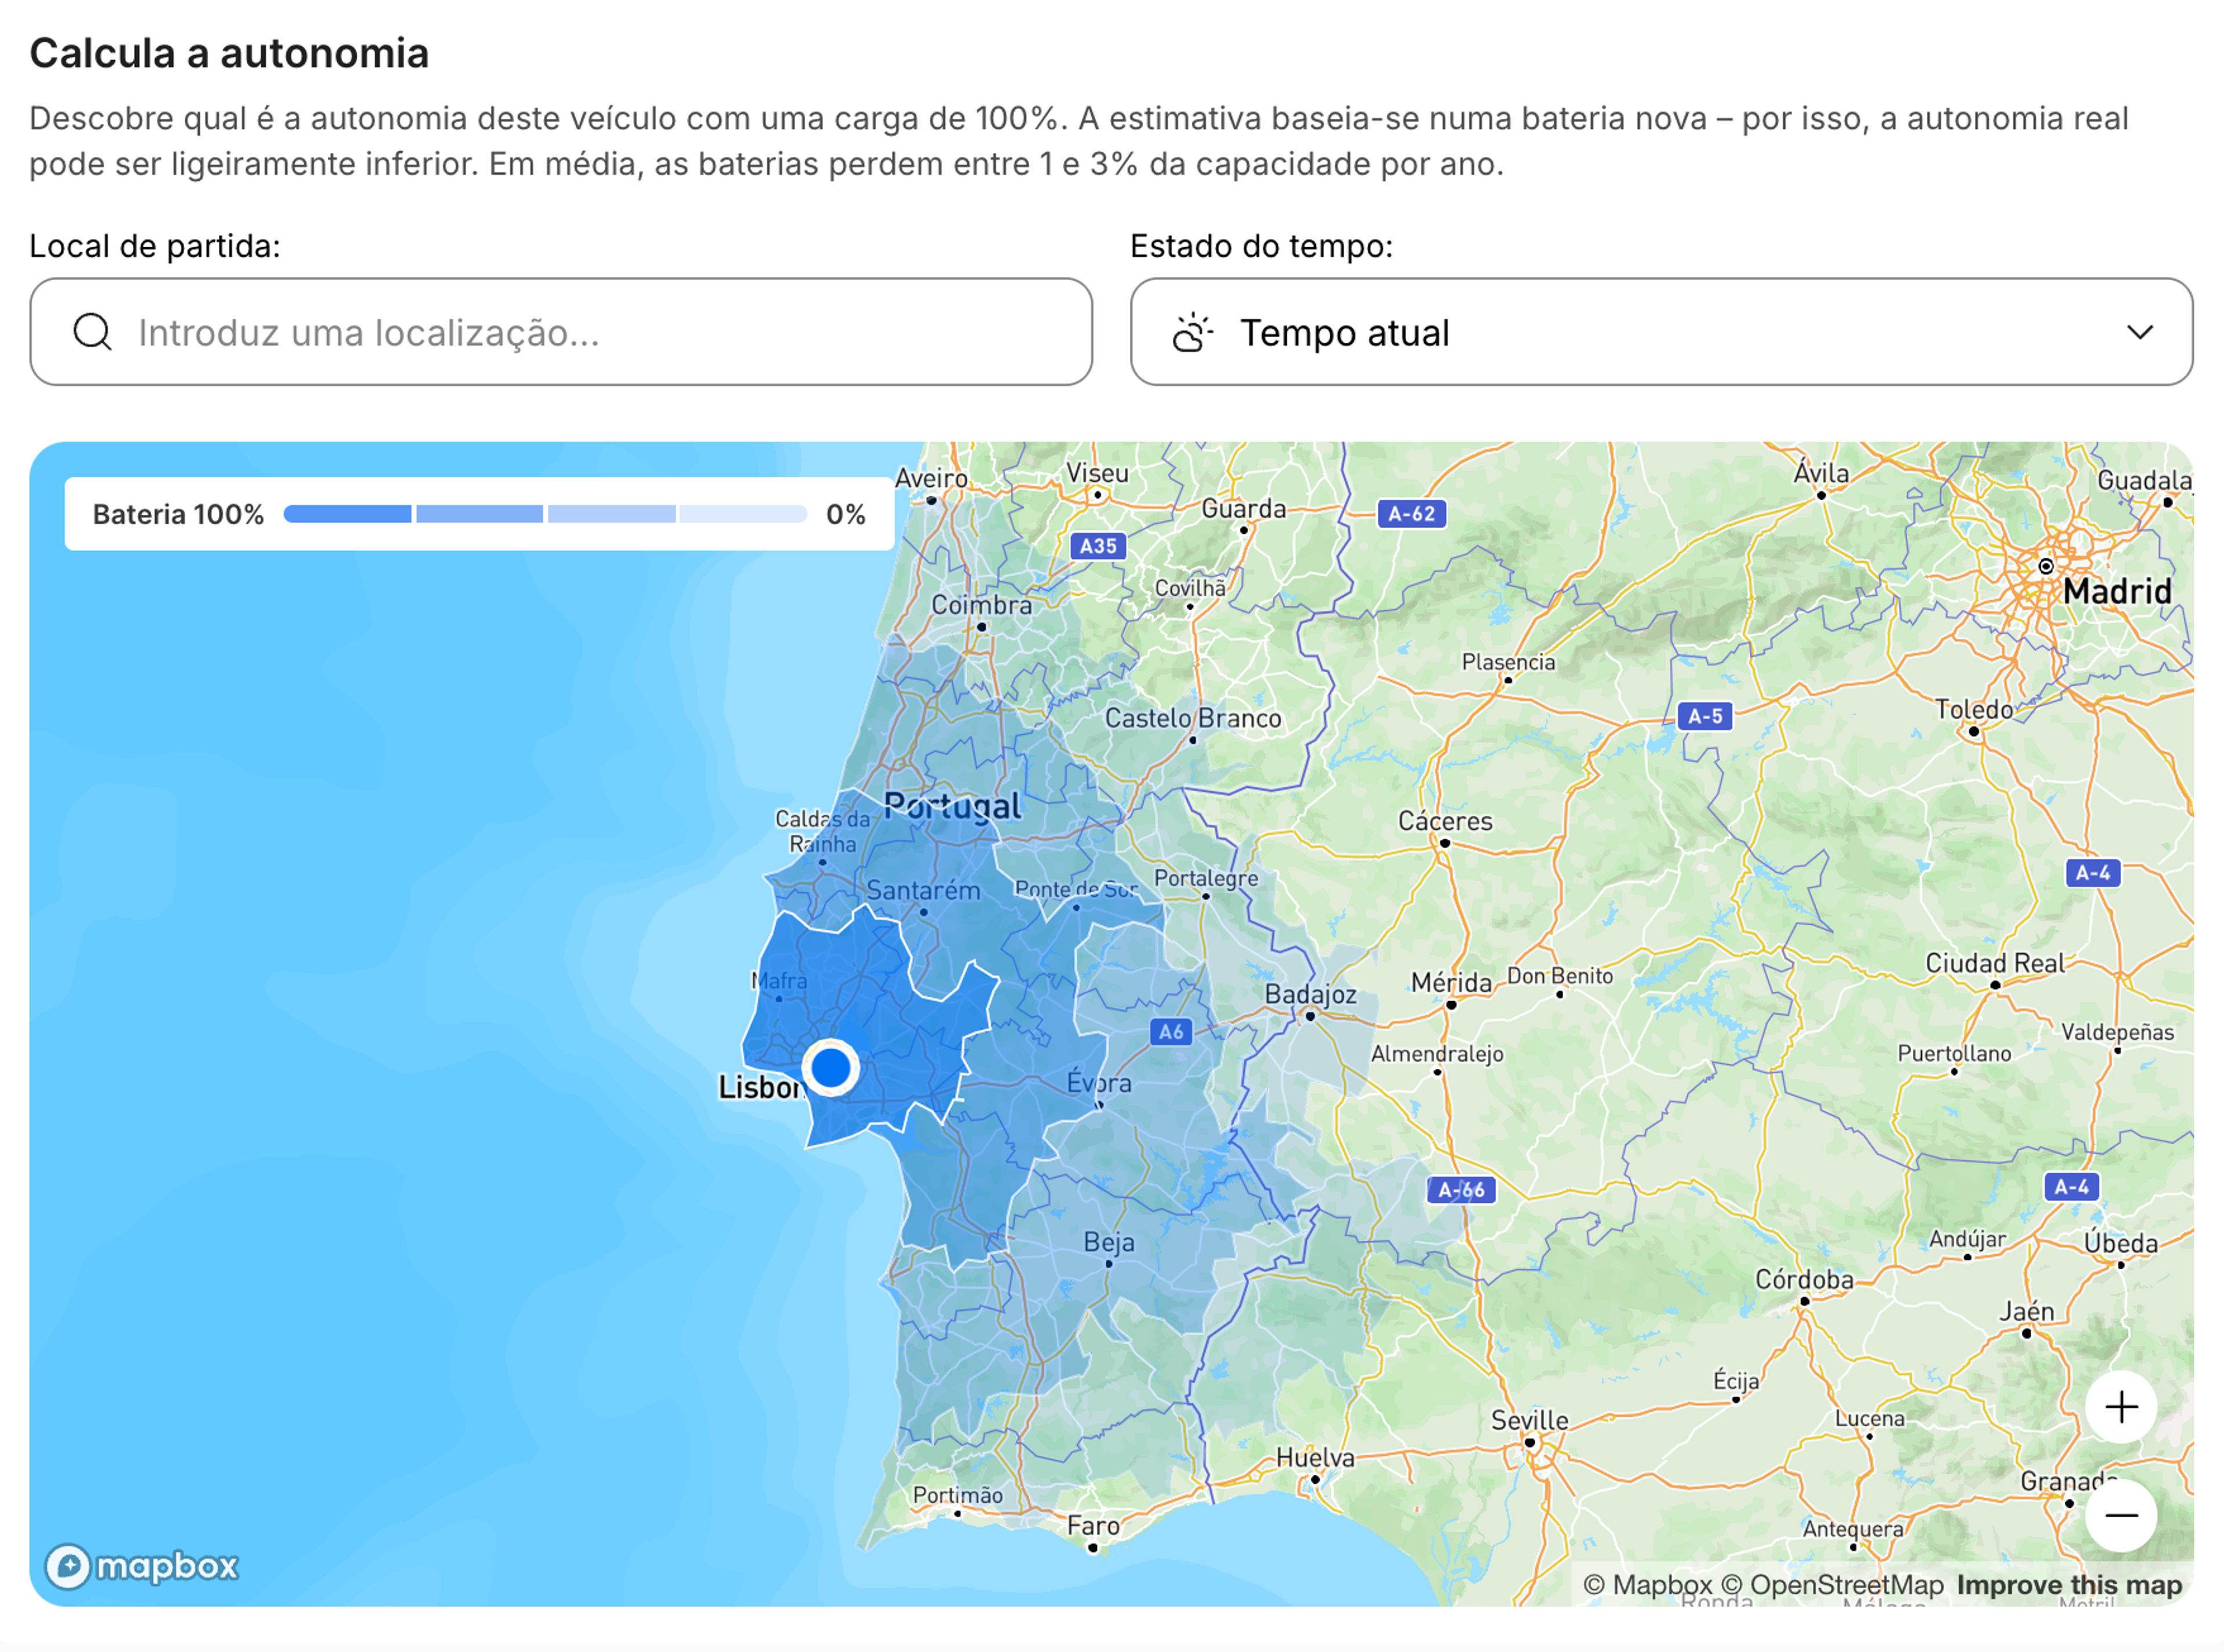
Task: Zoom out the map with minus button
Action: [2121, 1515]
